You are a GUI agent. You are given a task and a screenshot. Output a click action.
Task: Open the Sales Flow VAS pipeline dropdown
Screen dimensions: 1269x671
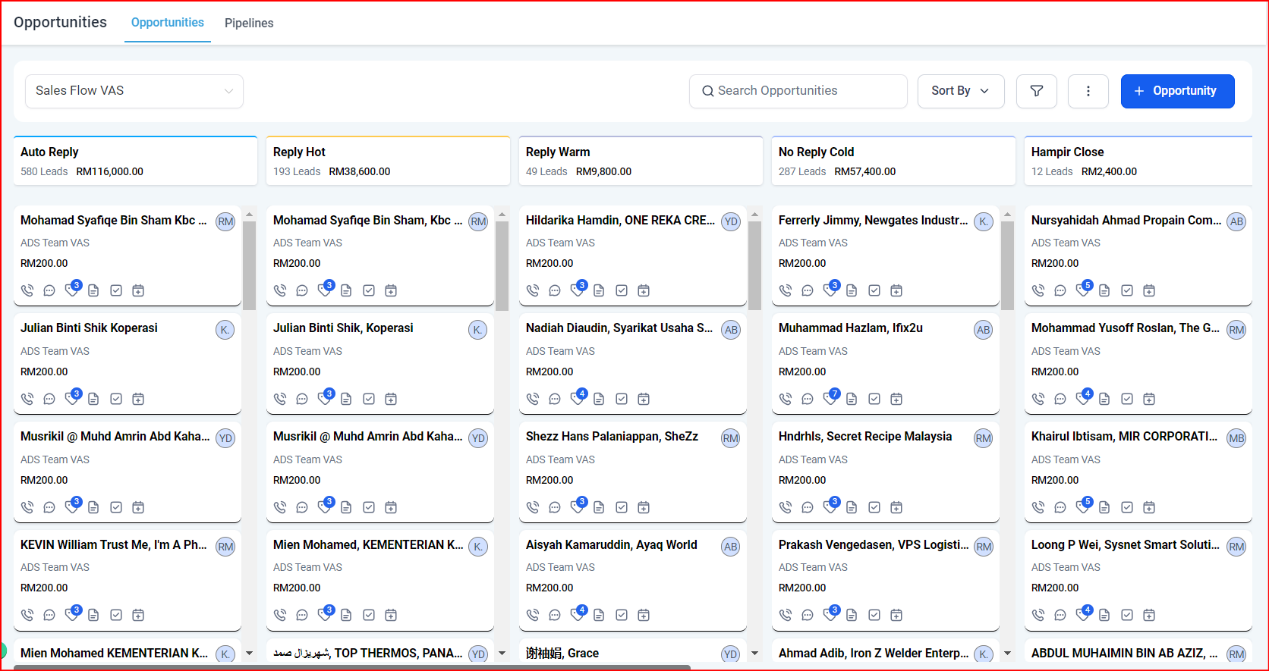[134, 91]
